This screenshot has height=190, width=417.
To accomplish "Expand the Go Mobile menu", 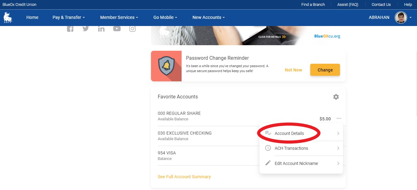I will click(165, 18).
